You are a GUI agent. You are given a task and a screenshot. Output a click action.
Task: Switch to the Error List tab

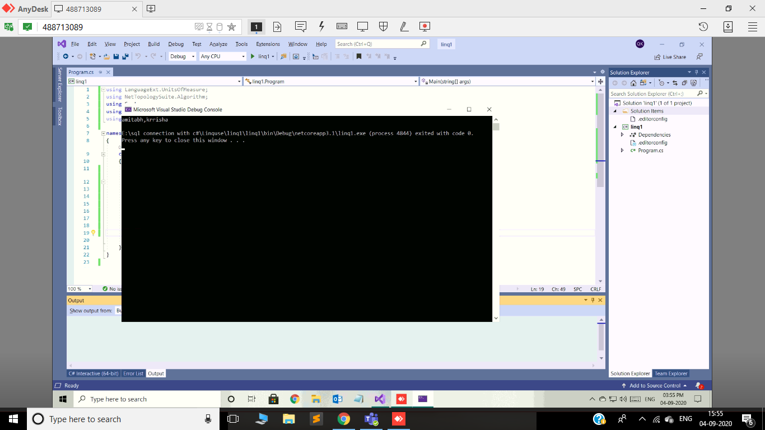133,373
